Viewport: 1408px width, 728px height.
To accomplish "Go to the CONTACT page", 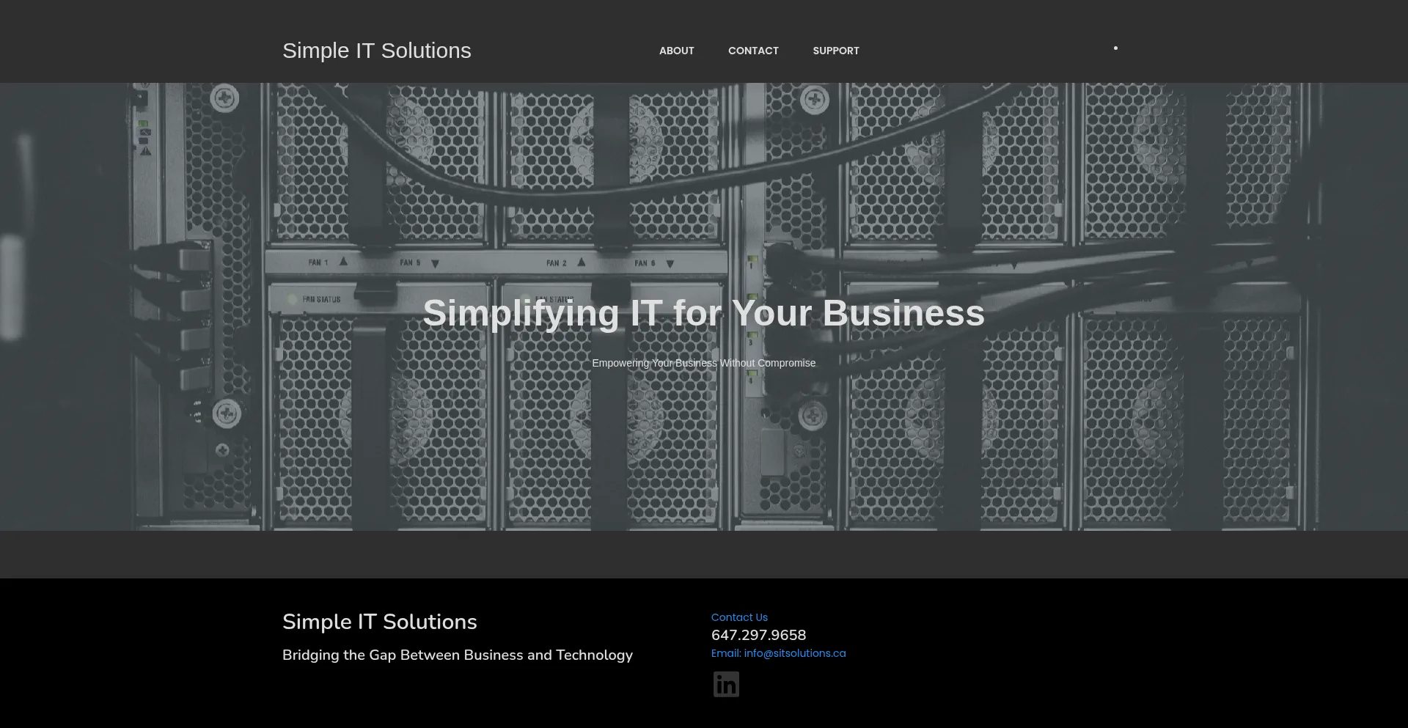I will [x=753, y=51].
